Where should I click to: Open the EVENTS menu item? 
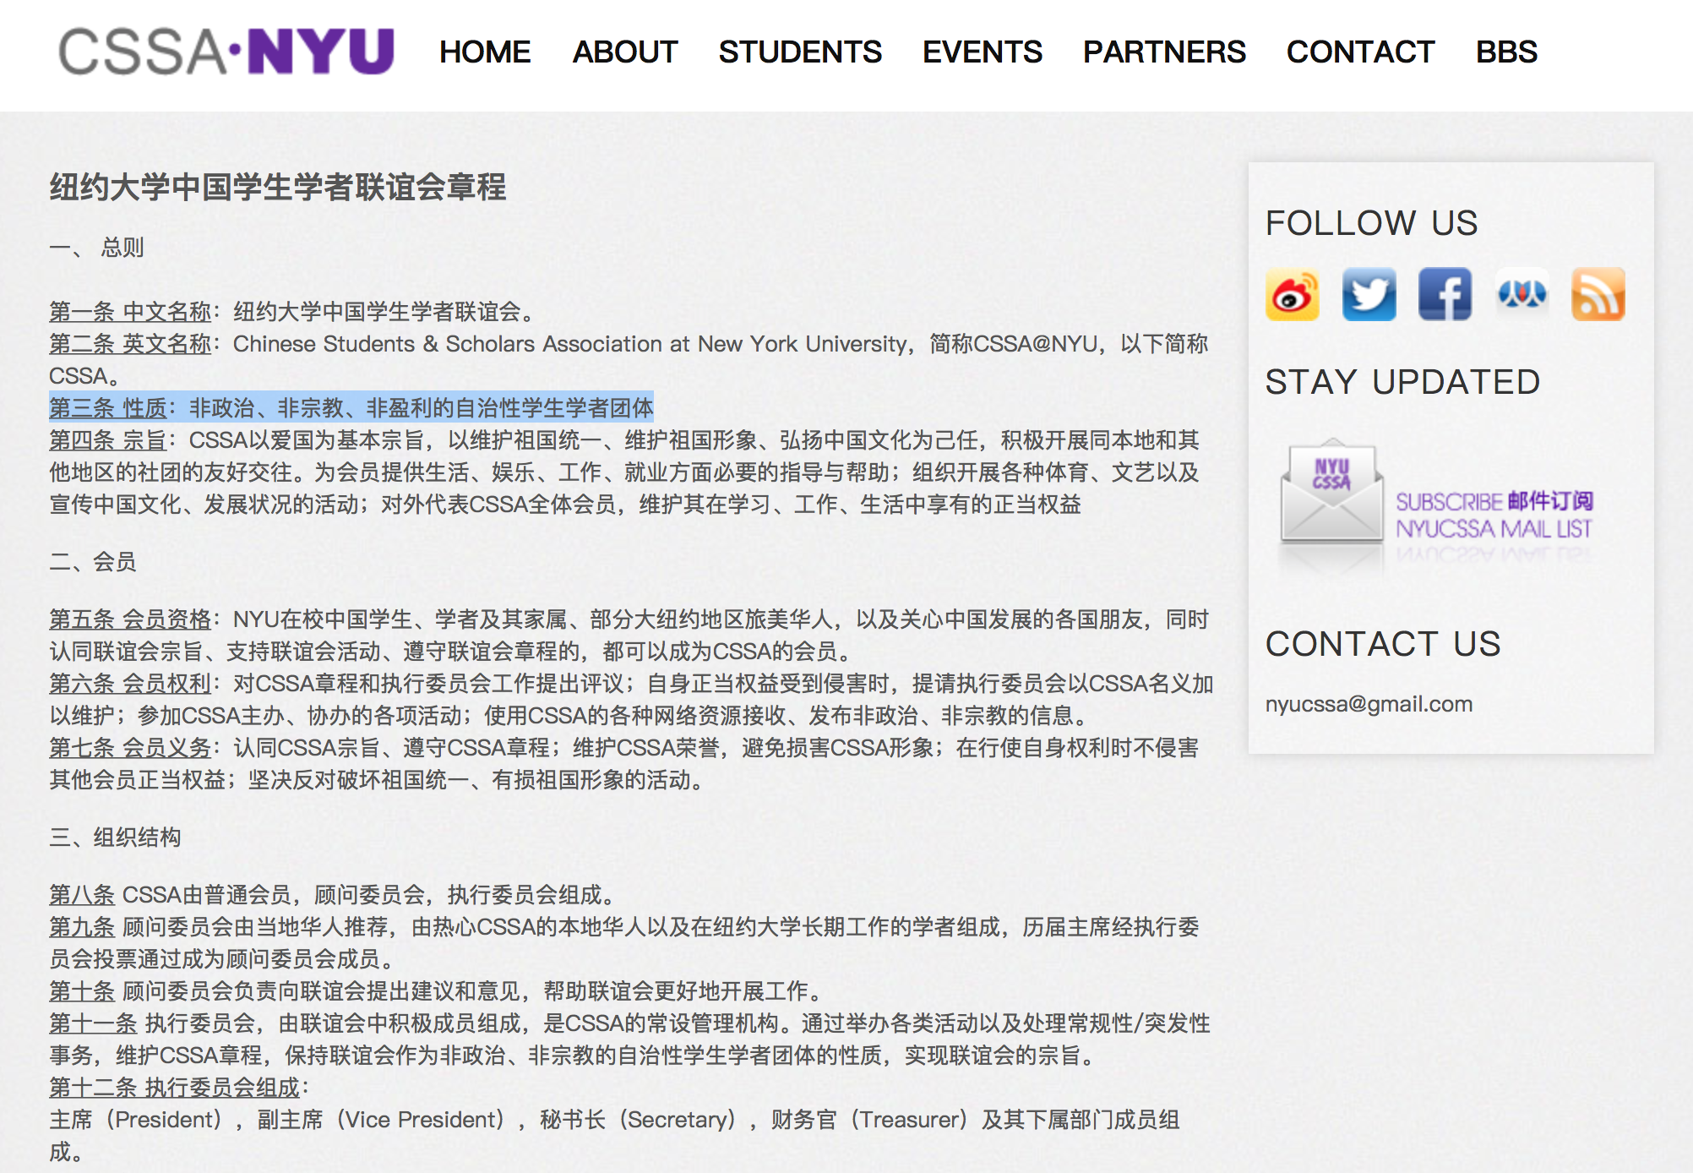point(983,52)
